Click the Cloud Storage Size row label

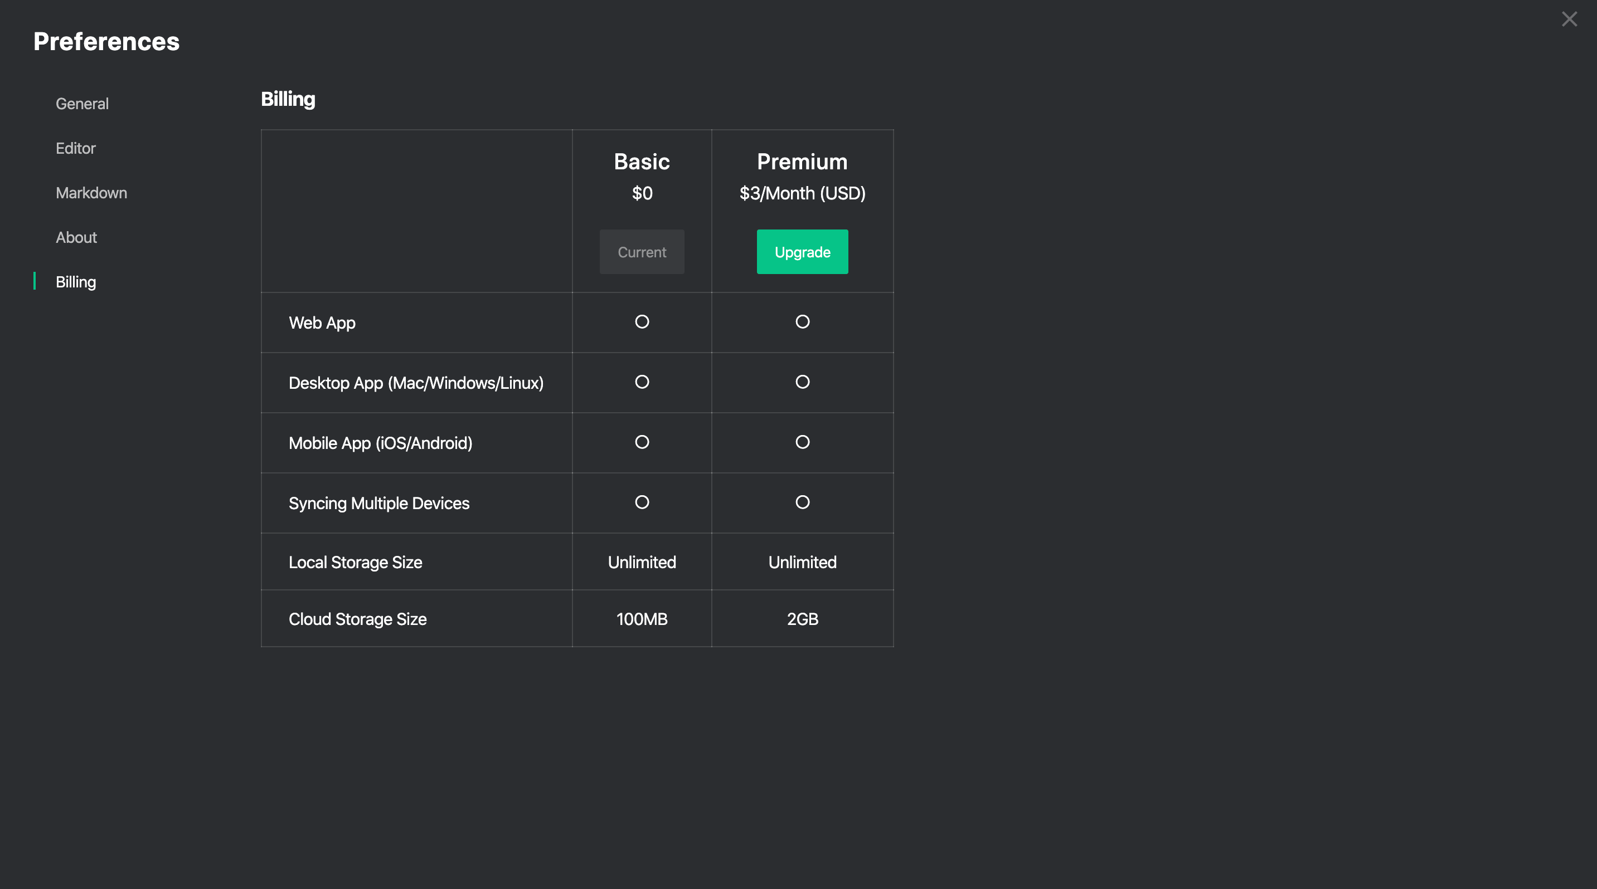tap(358, 619)
